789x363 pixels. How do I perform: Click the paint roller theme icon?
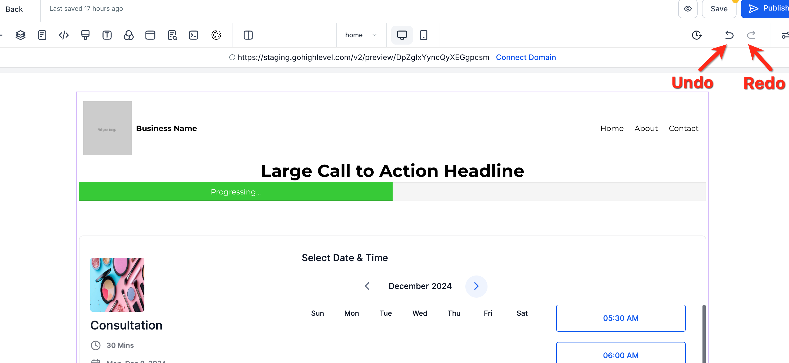point(85,35)
